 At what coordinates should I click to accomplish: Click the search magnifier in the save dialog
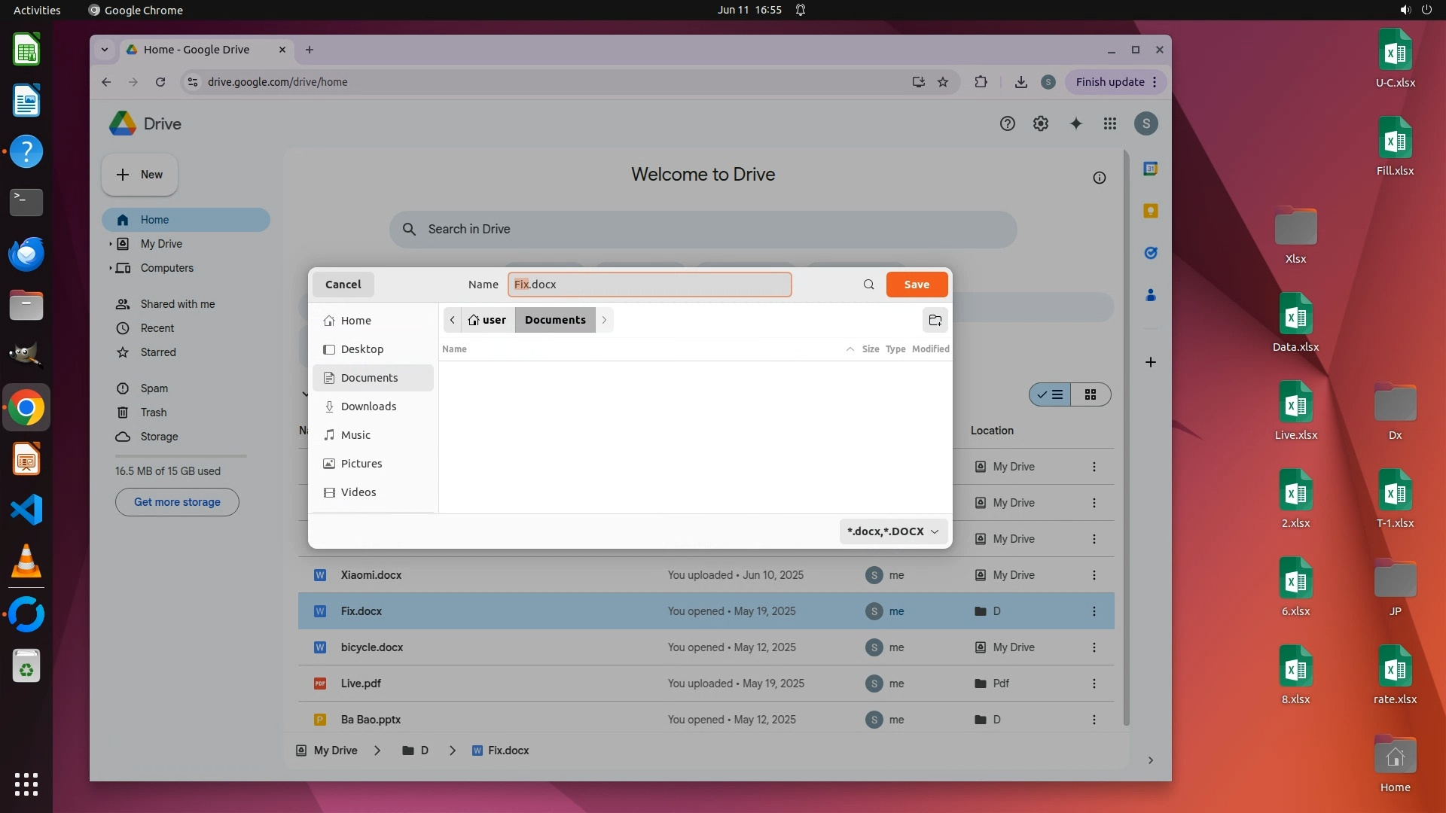click(868, 285)
